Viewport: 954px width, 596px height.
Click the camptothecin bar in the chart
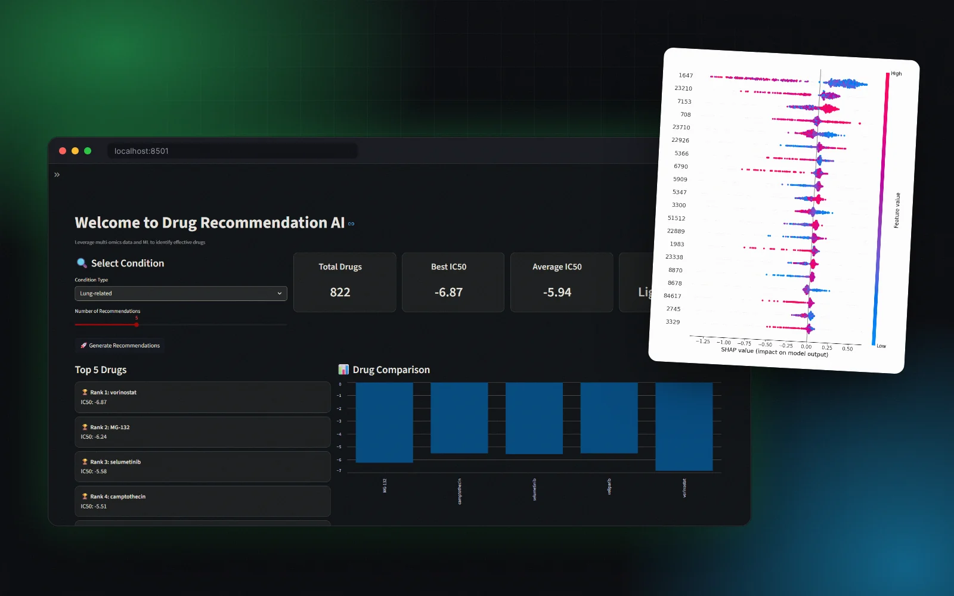coord(459,418)
